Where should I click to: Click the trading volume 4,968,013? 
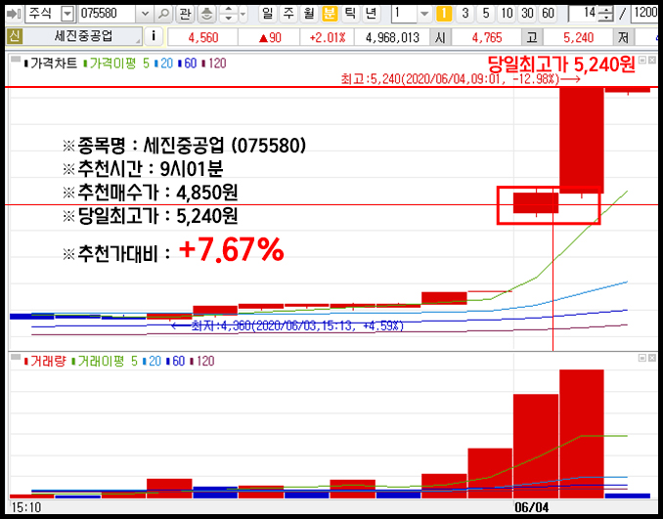pyautogui.click(x=392, y=37)
